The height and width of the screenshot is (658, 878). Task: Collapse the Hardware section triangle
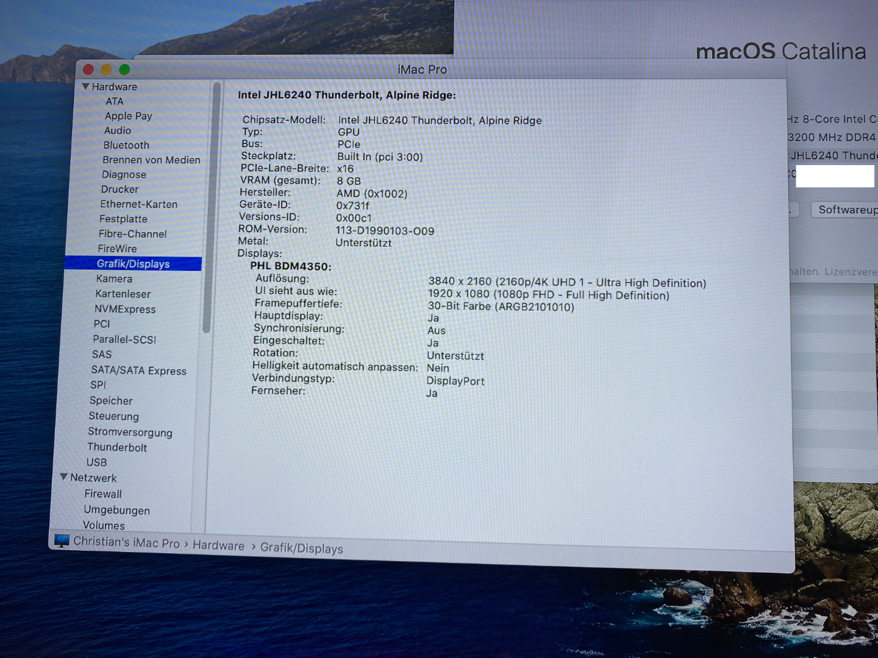pyautogui.click(x=85, y=87)
